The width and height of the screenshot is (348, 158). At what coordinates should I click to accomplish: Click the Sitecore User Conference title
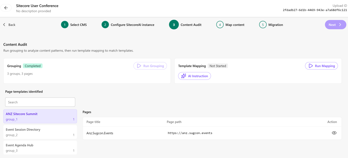(x=37, y=6)
